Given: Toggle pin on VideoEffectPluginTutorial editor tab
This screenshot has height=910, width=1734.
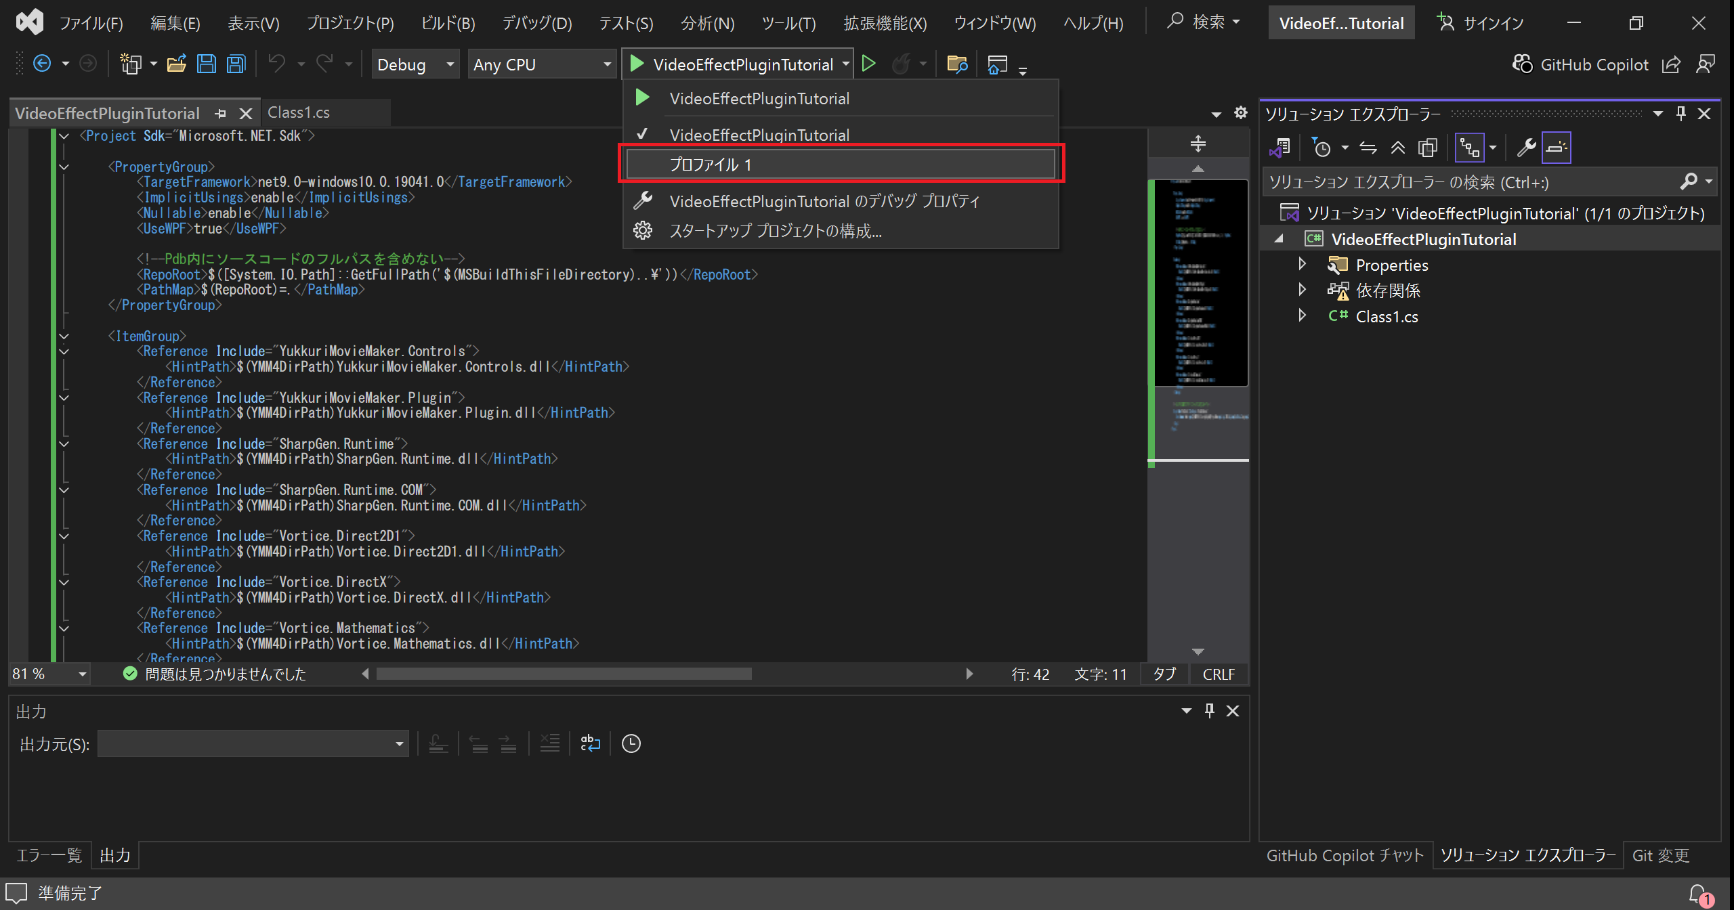Looking at the screenshot, I should click(x=221, y=113).
